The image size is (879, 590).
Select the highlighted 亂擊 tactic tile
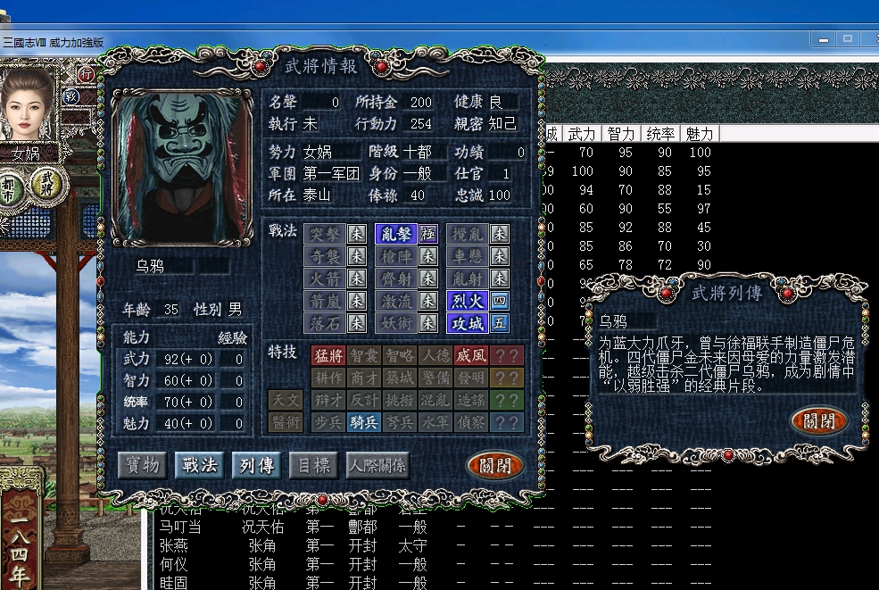pyautogui.click(x=396, y=234)
